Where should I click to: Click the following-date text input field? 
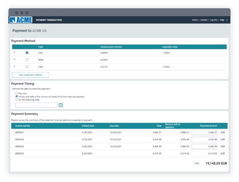coord(37,105)
